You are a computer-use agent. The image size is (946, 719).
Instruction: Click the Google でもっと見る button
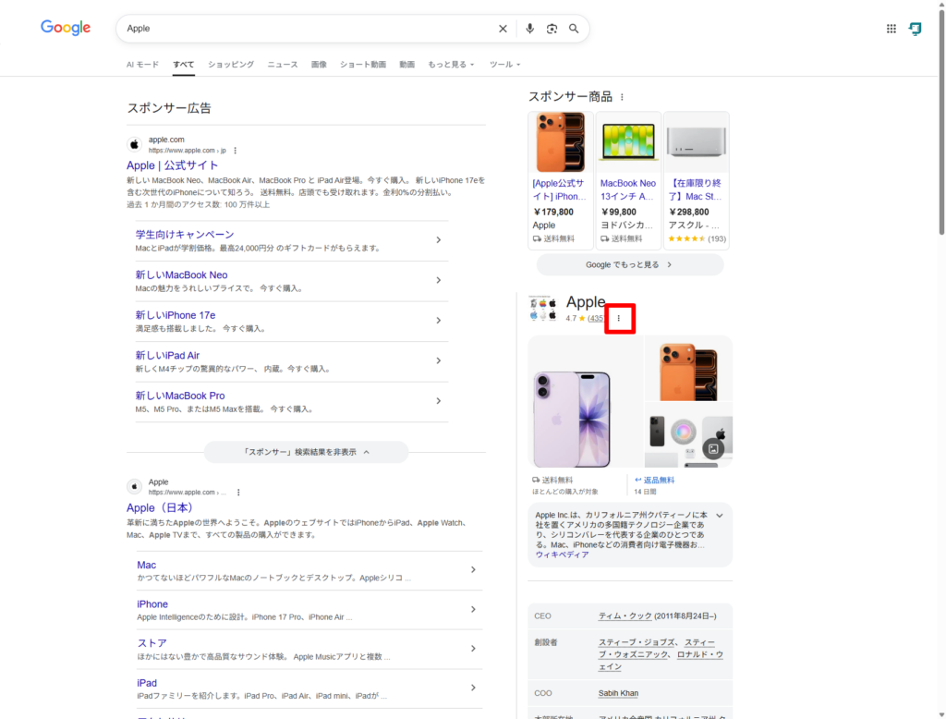tap(629, 264)
